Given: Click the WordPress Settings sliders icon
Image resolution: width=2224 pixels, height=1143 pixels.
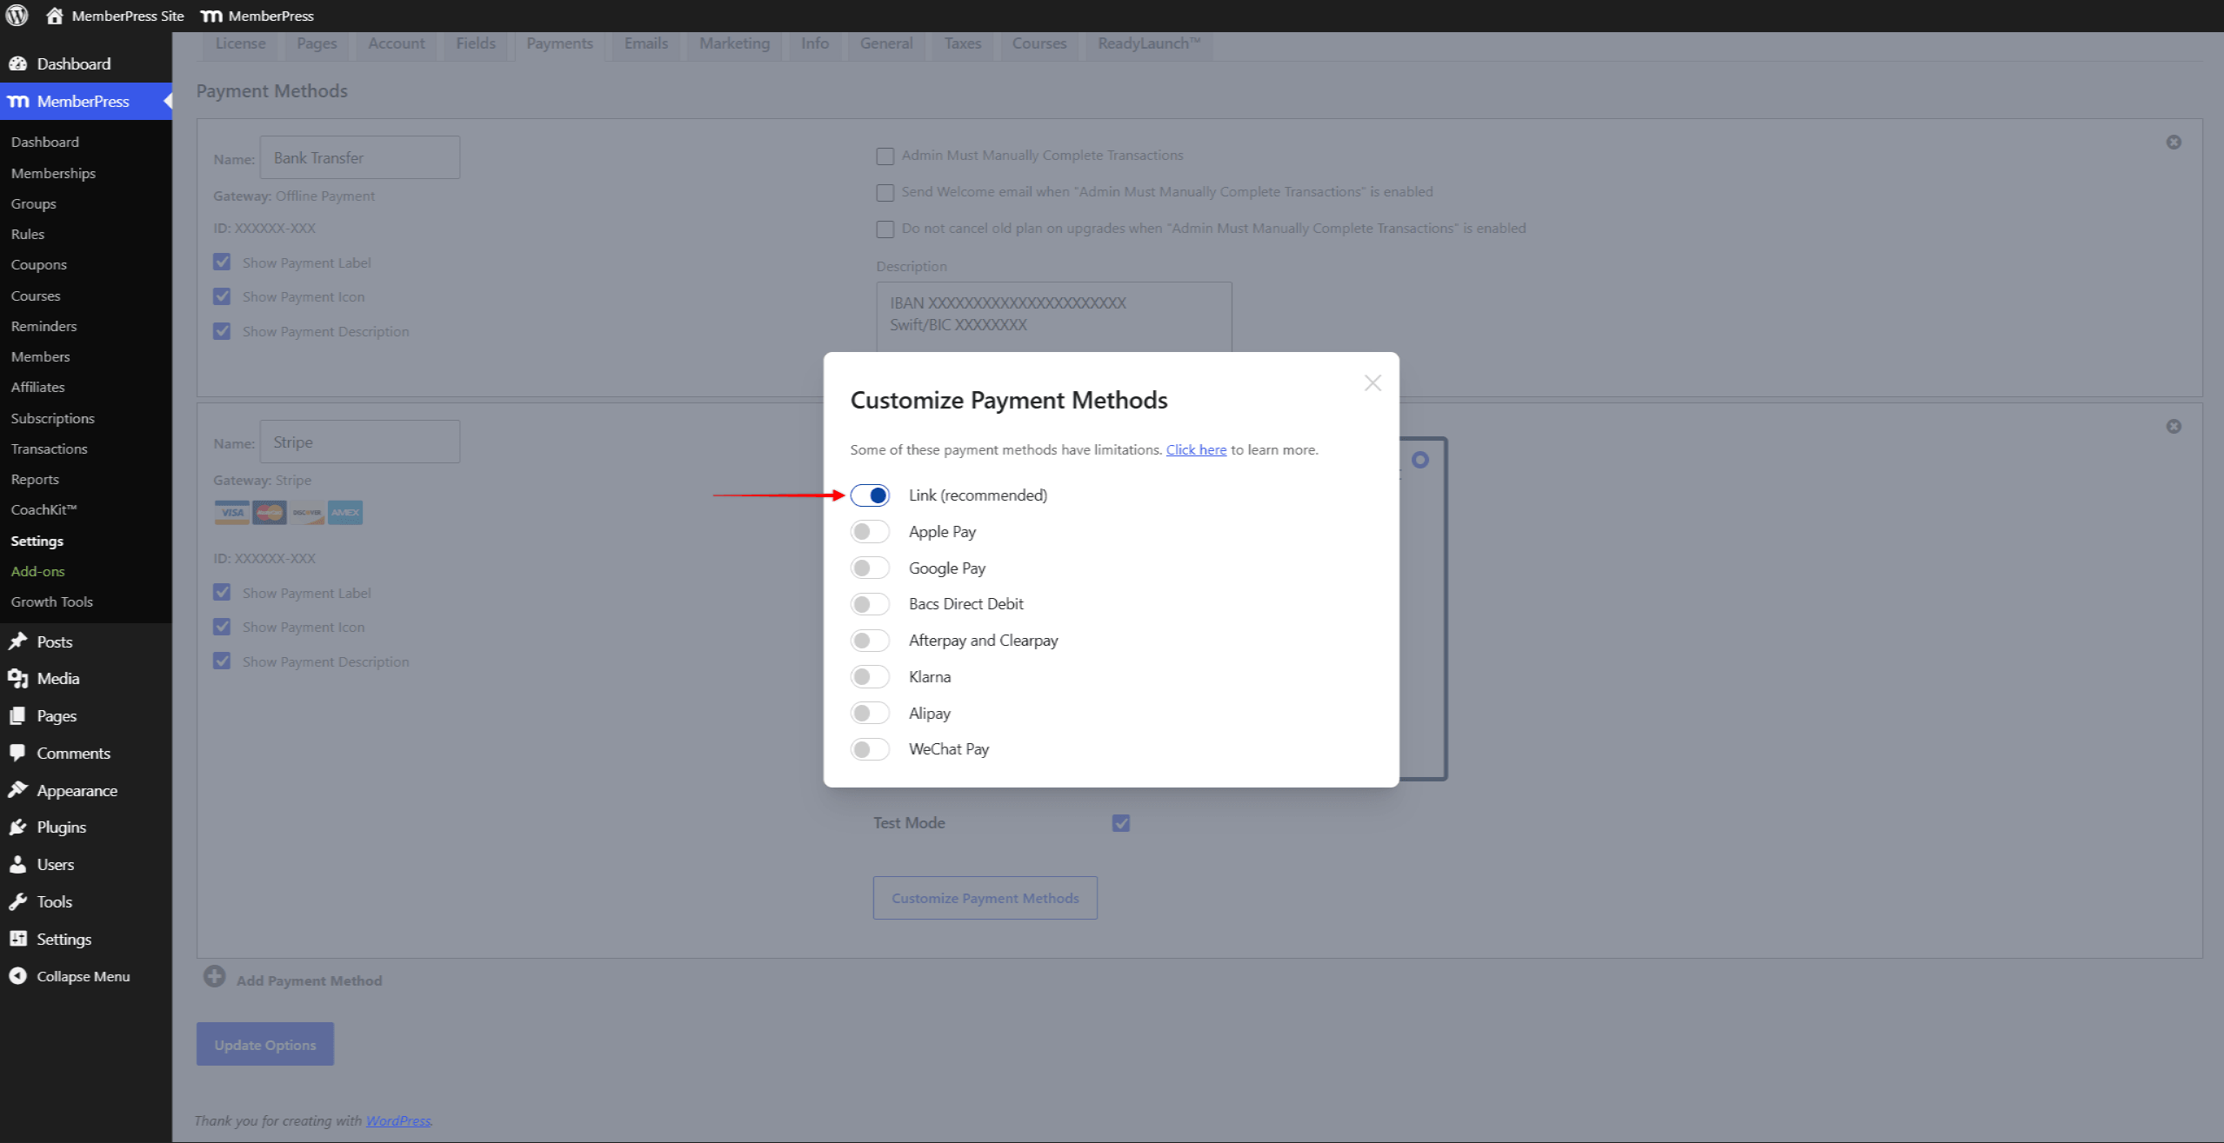Looking at the screenshot, I should click(18, 939).
